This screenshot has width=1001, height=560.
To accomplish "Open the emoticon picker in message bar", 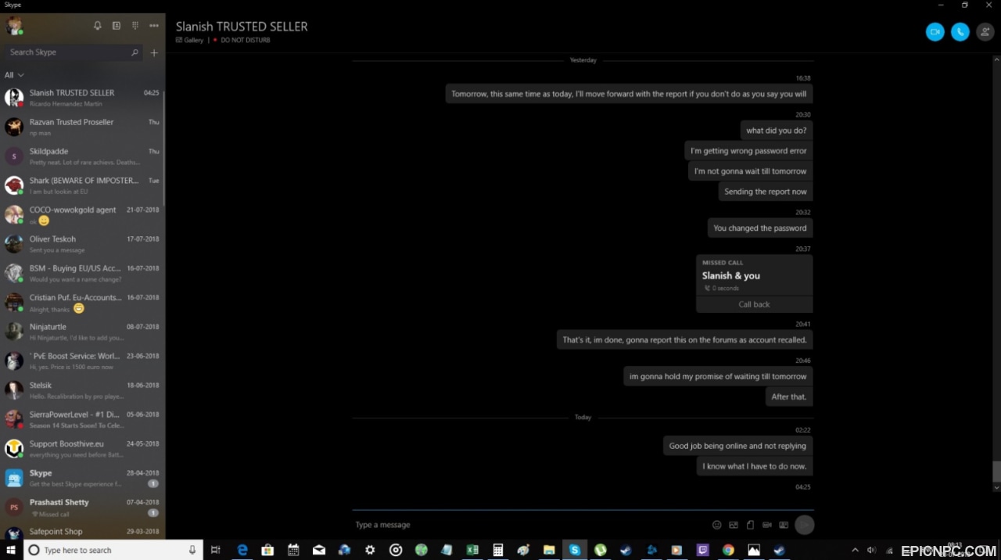I will click(716, 525).
